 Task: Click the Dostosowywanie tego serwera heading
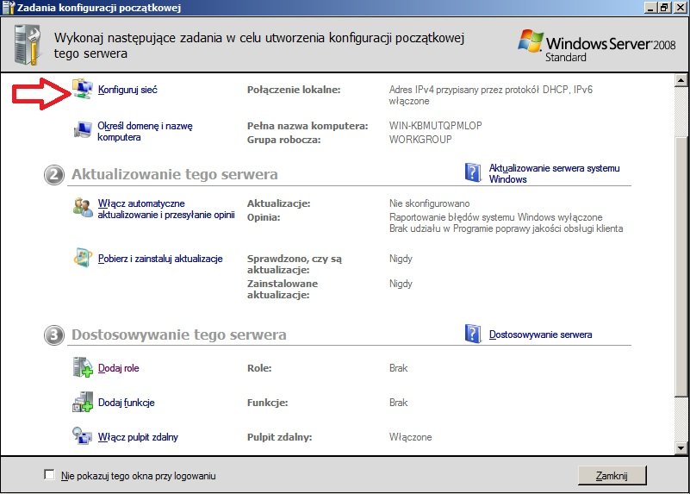pos(179,335)
